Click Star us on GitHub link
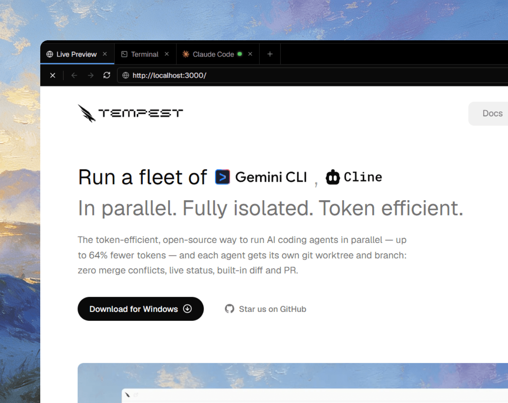This screenshot has width=508, height=403. (266, 309)
